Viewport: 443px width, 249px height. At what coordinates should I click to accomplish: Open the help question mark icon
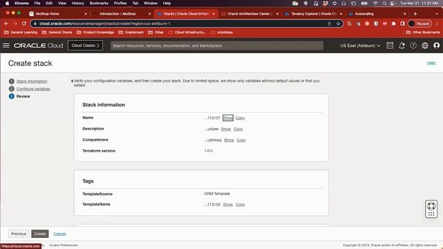[413, 46]
